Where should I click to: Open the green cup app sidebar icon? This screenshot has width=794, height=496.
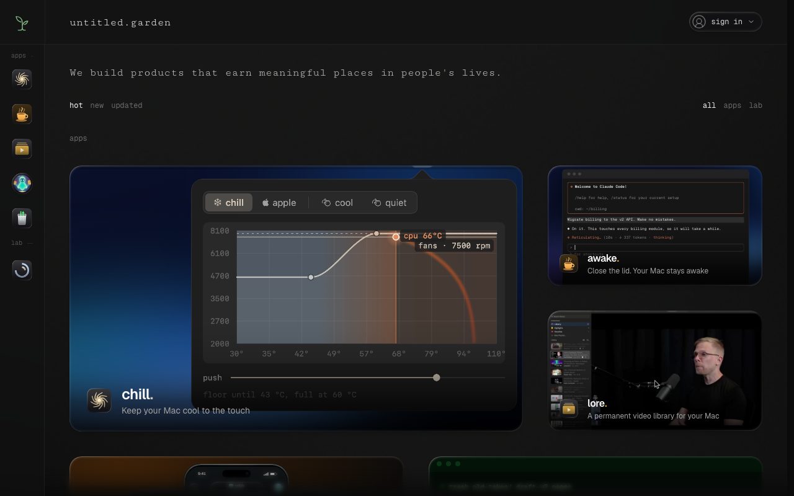click(x=22, y=218)
